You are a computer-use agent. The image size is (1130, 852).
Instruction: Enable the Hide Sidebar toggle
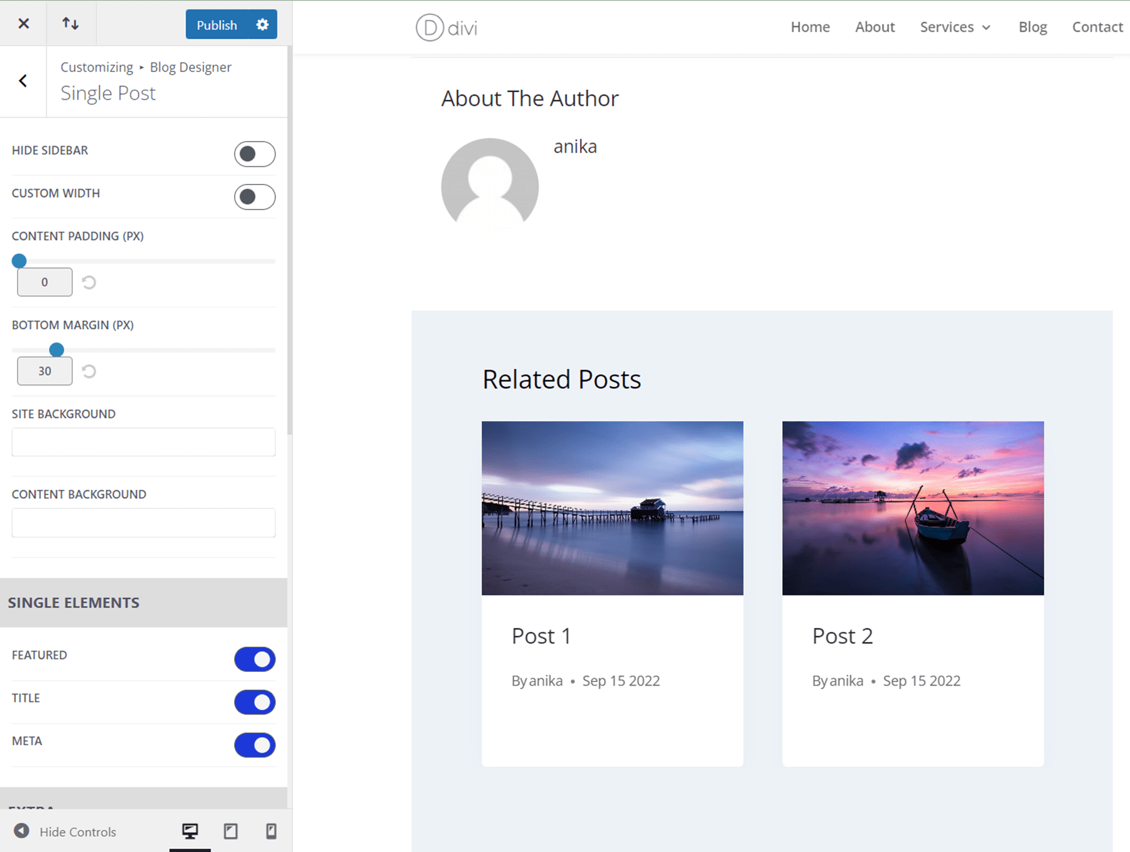pos(254,154)
